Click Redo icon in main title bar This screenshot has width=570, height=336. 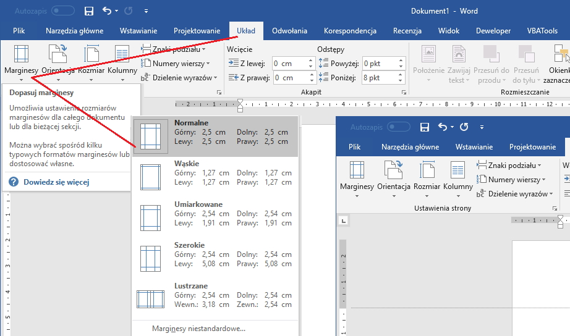pyautogui.click(x=129, y=11)
